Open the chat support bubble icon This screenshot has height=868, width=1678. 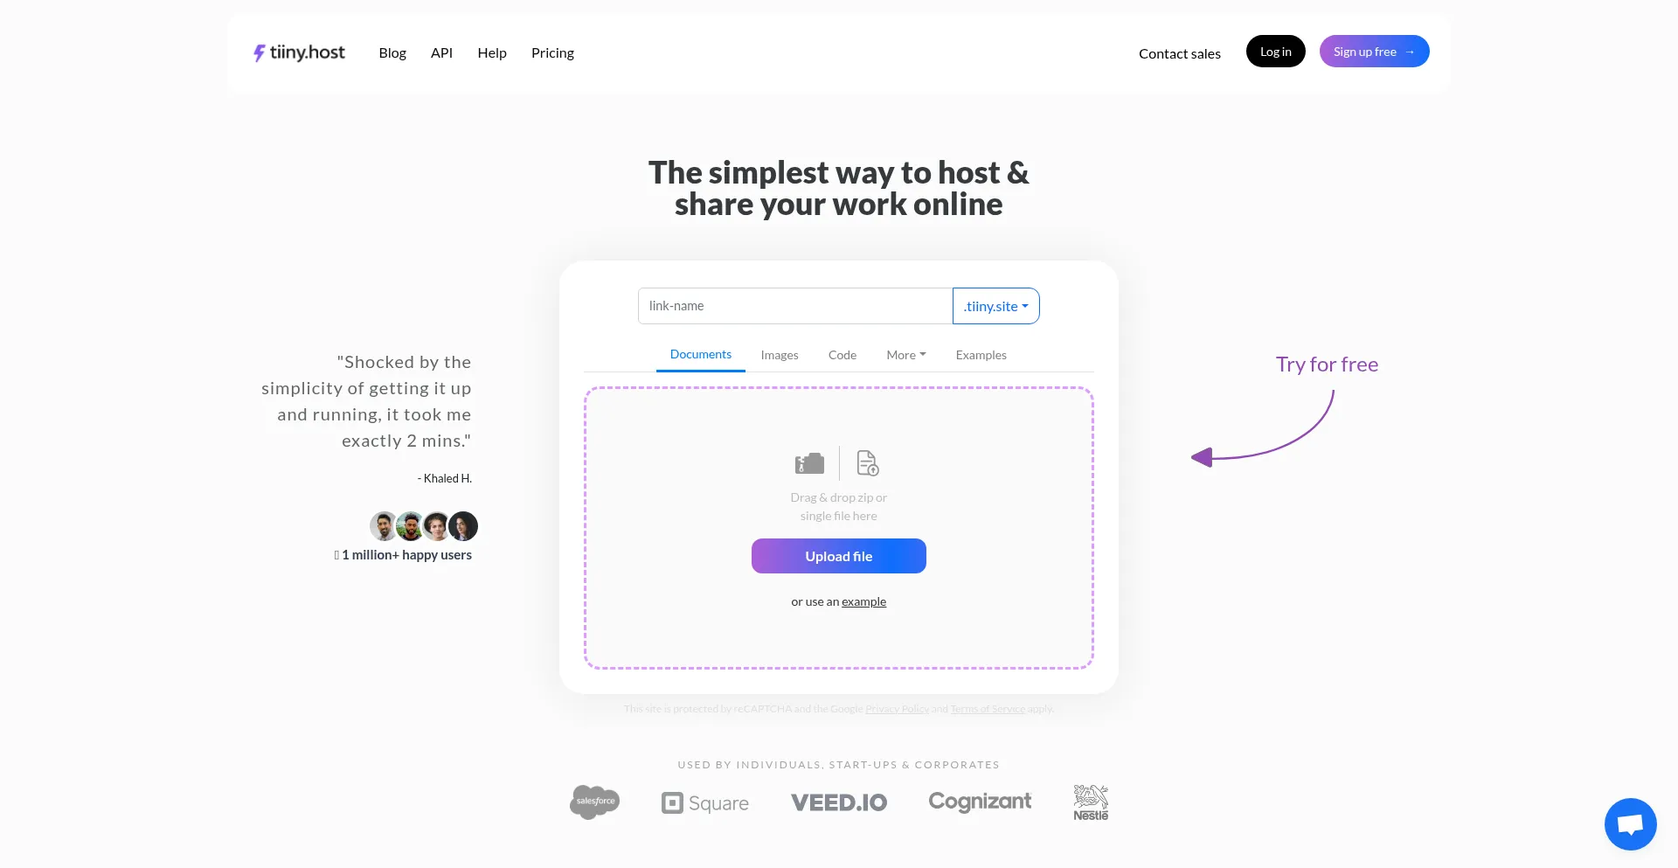click(x=1630, y=824)
